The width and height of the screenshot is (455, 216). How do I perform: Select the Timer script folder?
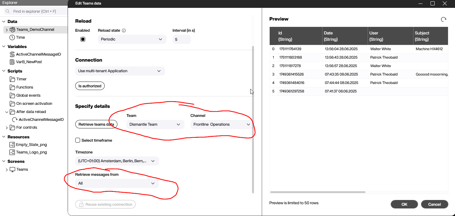point(22,79)
